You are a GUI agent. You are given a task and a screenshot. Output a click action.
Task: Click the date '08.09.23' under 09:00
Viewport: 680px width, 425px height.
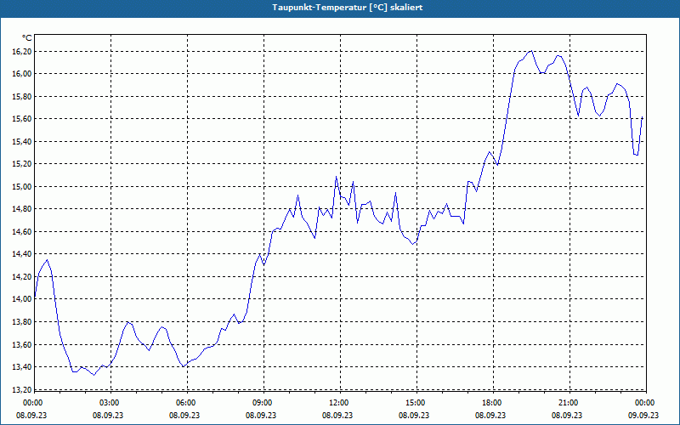click(261, 415)
